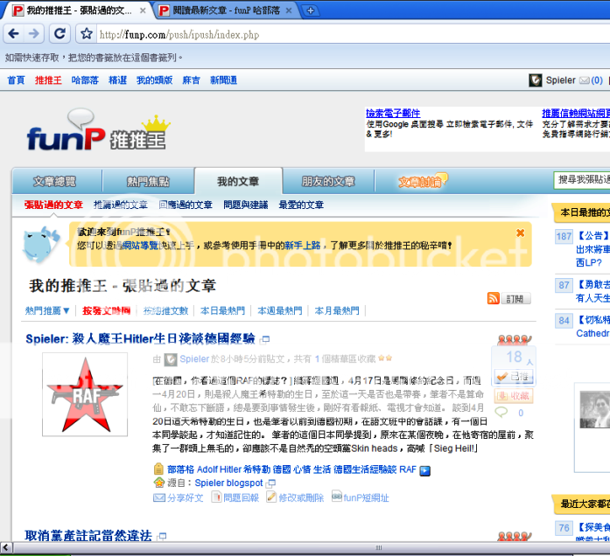Open the 新手上路 link in banner

[302, 246]
